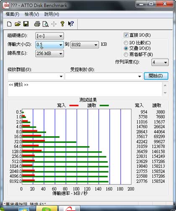Click the 1024.0 row label in chart
The width and height of the screenshot is (176, 211).
coord(16,166)
